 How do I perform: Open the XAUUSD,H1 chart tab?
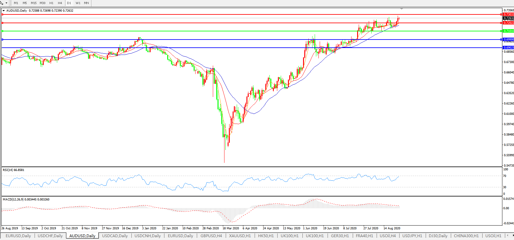(x=240, y=236)
